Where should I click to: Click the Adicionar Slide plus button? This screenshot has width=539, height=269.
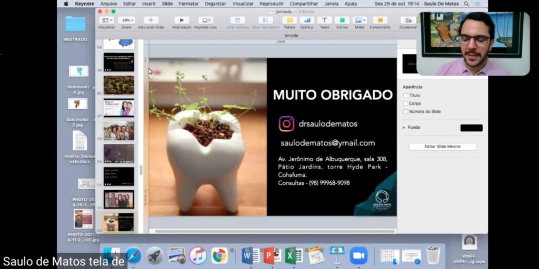pos(151,20)
